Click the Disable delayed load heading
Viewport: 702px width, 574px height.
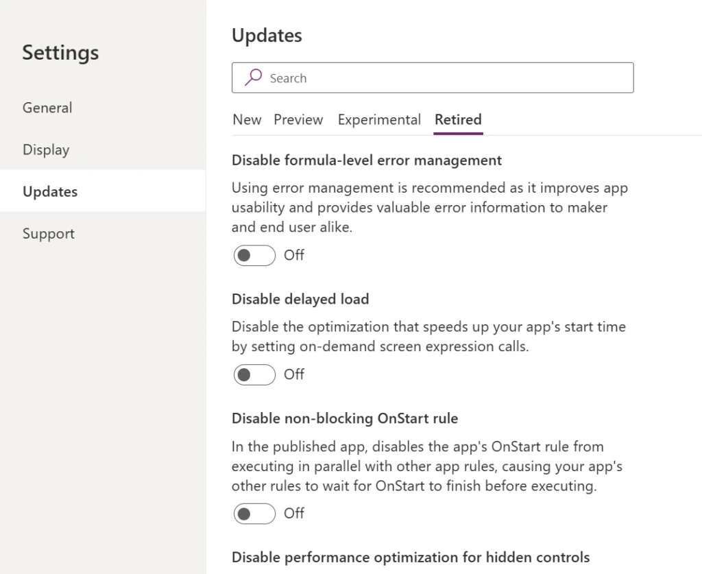click(300, 299)
